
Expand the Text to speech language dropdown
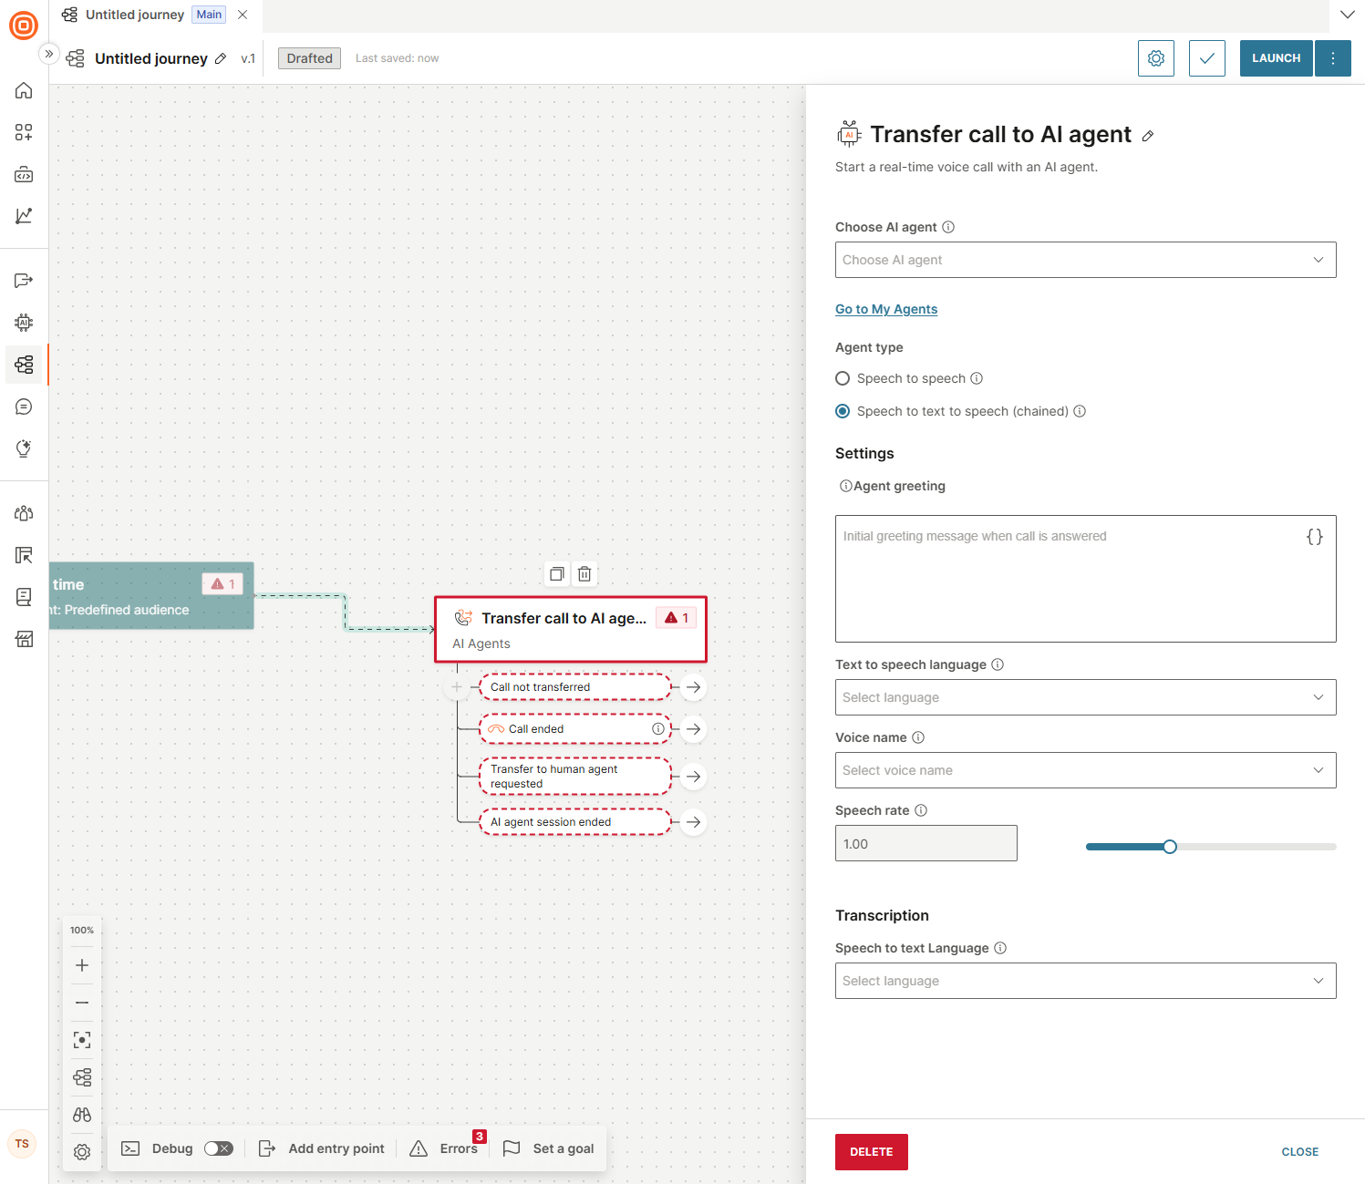point(1085,697)
